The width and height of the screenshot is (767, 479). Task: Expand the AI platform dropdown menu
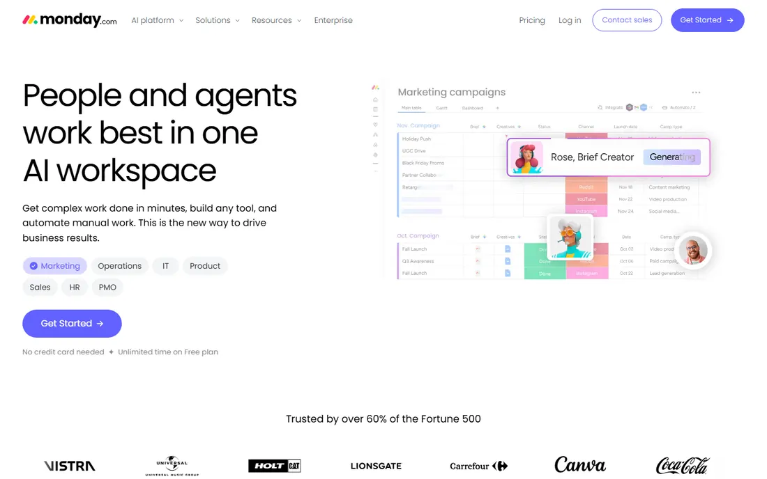click(157, 20)
